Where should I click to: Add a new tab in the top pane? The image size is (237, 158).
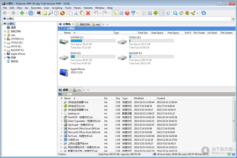(x=103, y=24)
